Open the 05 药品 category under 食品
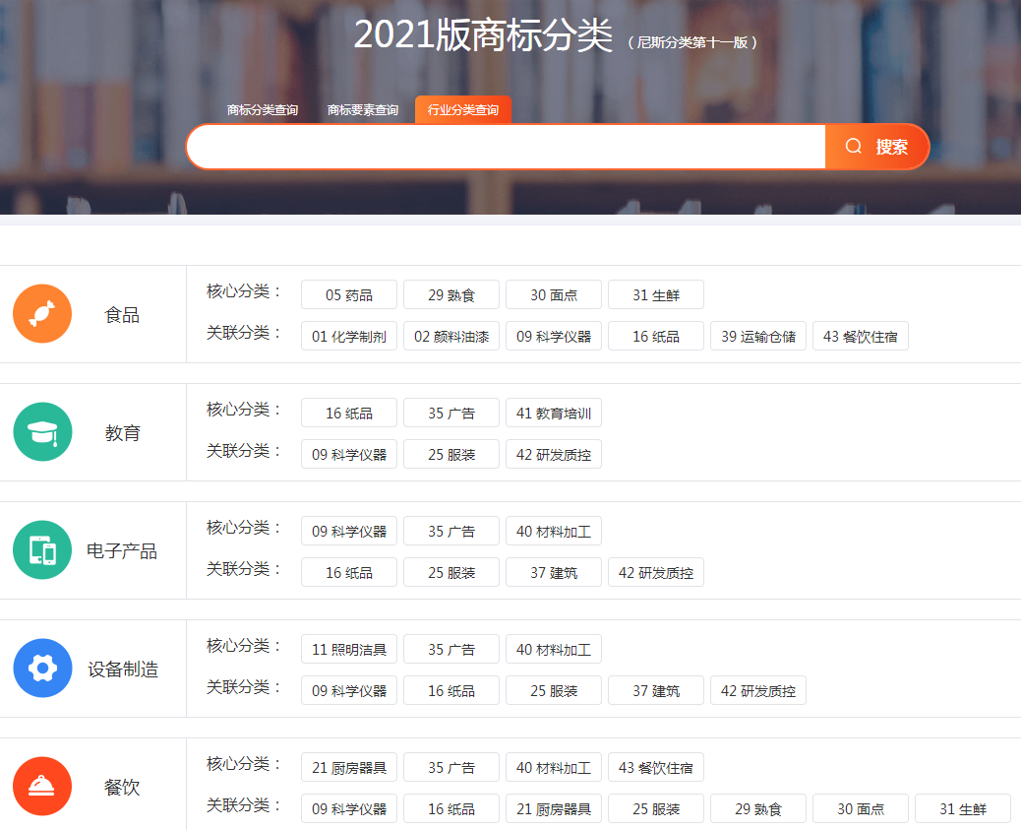1021x830 pixels. [349, 295]
